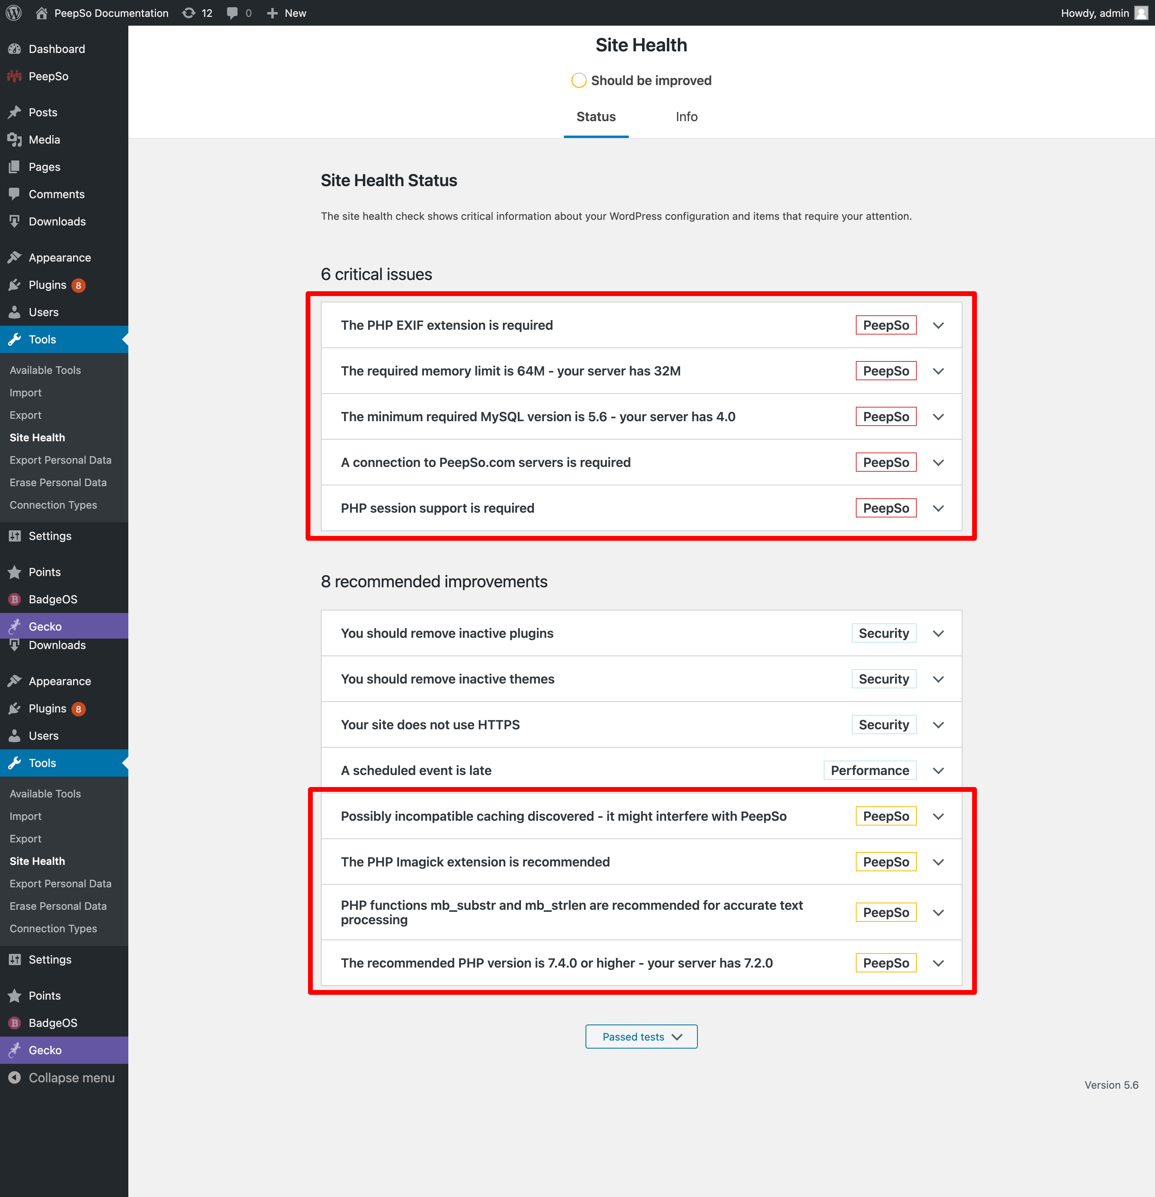Click the '8 recommended improvements' heading
This screenshot has height=1197, width=1155.
tap(434, 581)
